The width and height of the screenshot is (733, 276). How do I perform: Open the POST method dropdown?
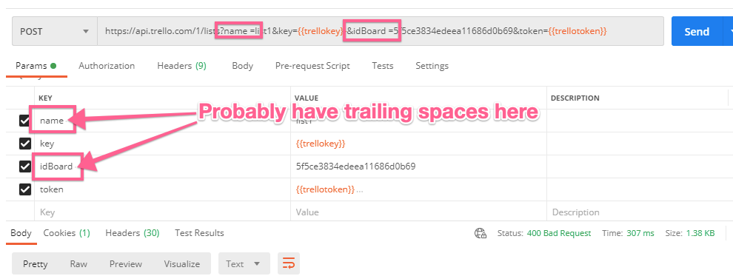(55, 31)
